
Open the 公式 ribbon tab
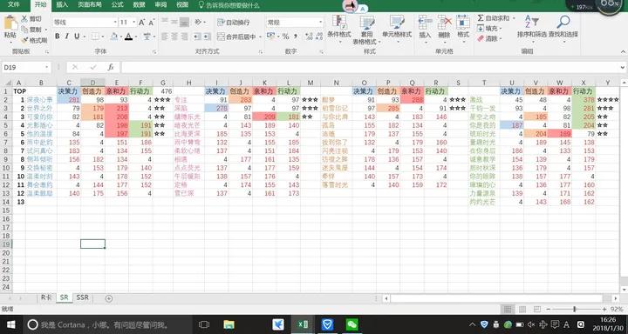(118, 5)
